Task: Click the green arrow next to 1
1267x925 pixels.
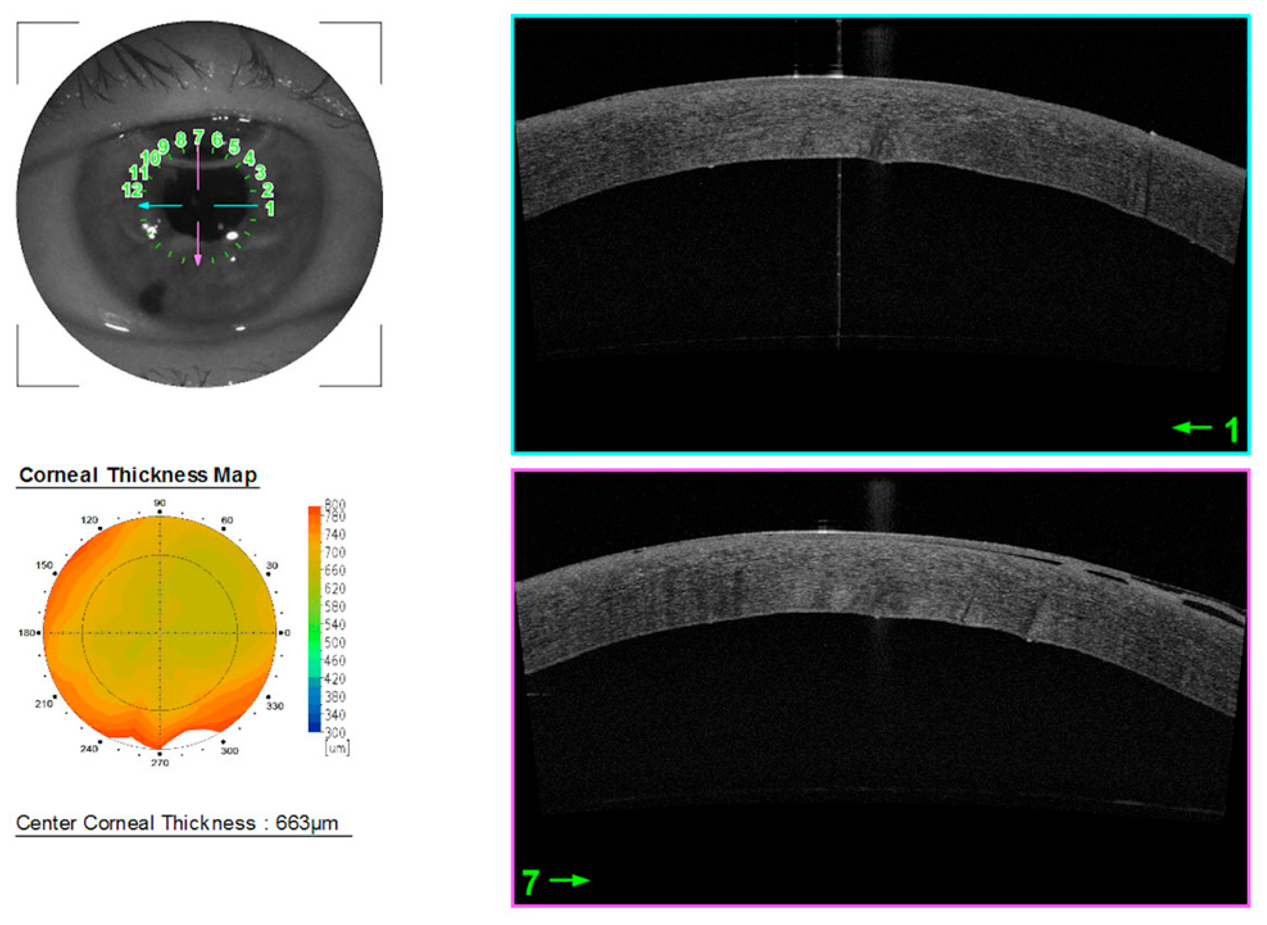Action: point(1191,428)
